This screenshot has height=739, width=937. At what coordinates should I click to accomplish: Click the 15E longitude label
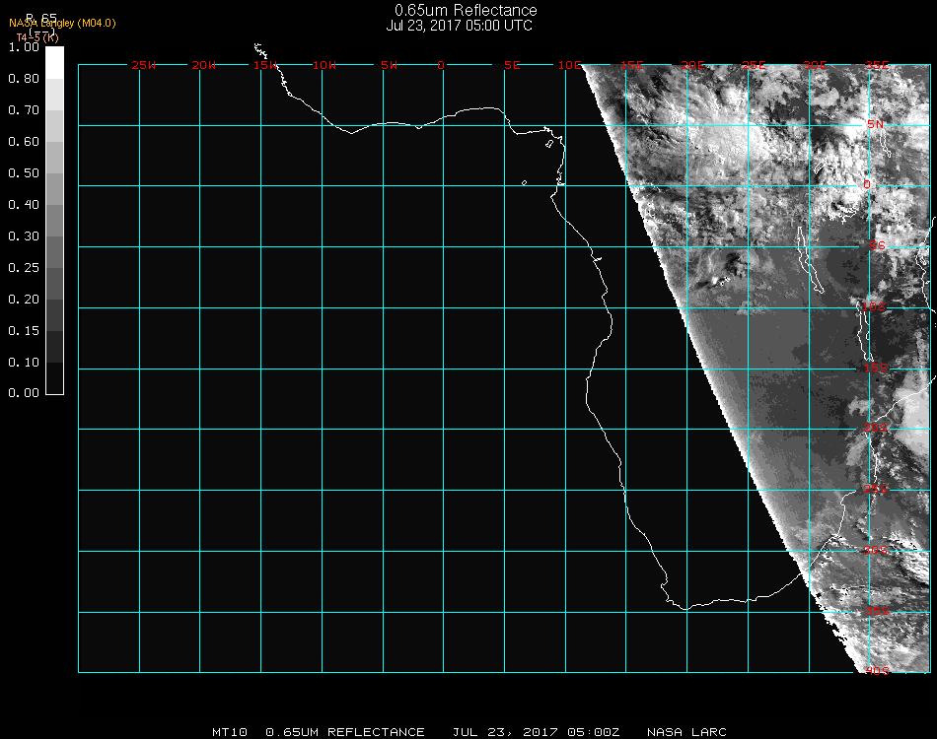pyautogui.click(x=632, y=65)
